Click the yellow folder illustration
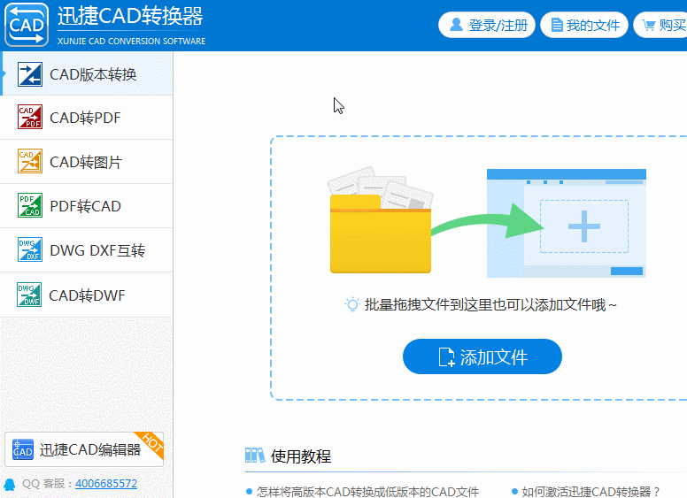The image size is (687, 498). [x=381, y=219]
